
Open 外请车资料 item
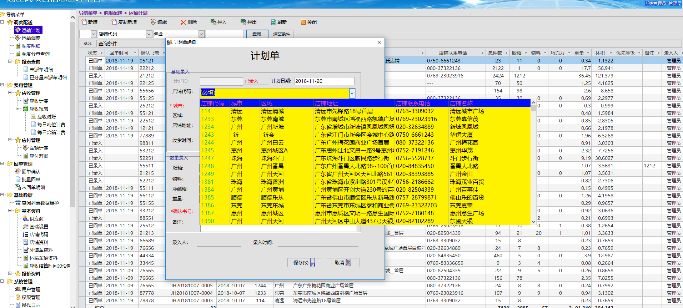(41, 250)
